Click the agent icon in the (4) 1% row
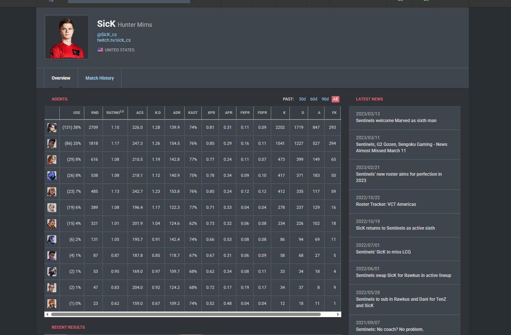 pyautogui.click(x=52, y=256)
